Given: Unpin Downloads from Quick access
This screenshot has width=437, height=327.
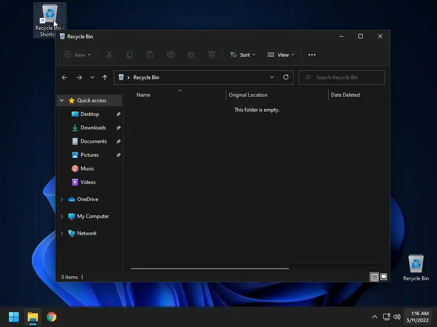Looking at the screenshot, I should point(118,128).
